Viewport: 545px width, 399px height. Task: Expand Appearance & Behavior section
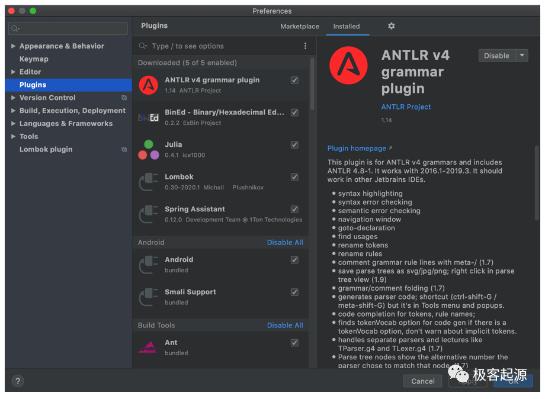pyautogui.click(x=13, y=46)
